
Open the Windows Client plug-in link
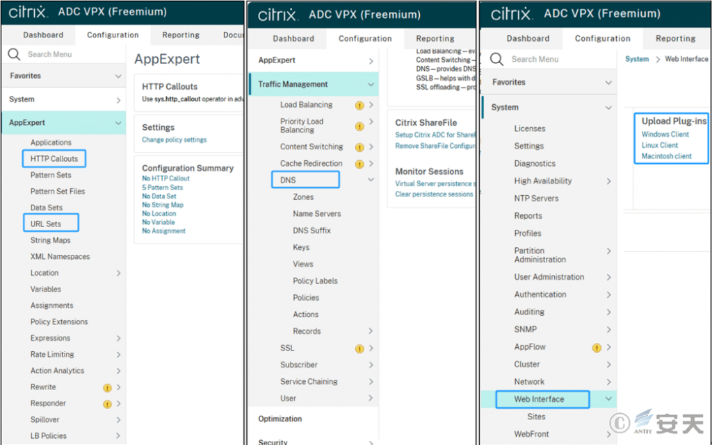[x=665, y=134]
